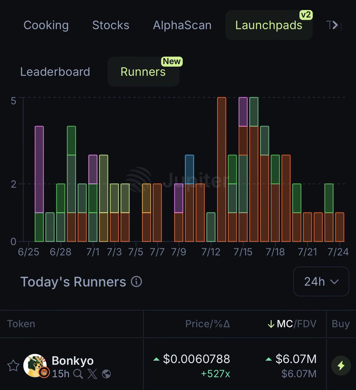356x390 pixels.
Task: Switch sorting to FDV header
Action: tap(306, 324)
